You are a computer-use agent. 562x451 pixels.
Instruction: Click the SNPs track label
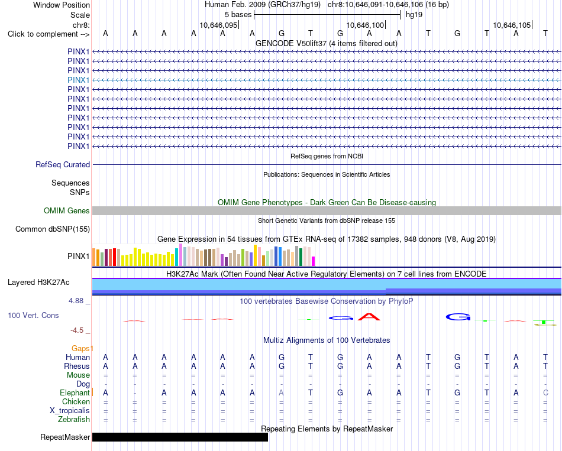[x=80, y=192]
